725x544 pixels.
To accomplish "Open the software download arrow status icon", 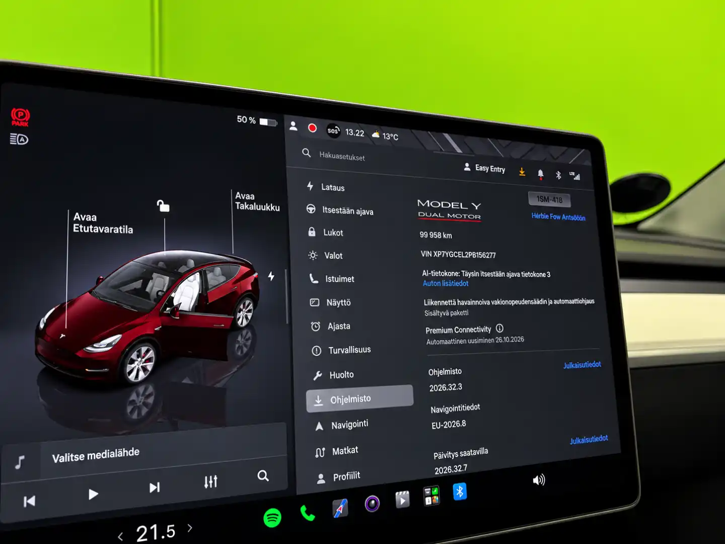I will [x=522, y=172].
